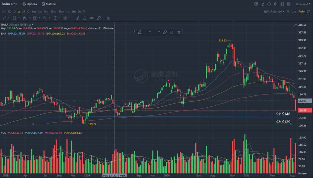
Task: Open the Material button
Action: tap(49, 4)
